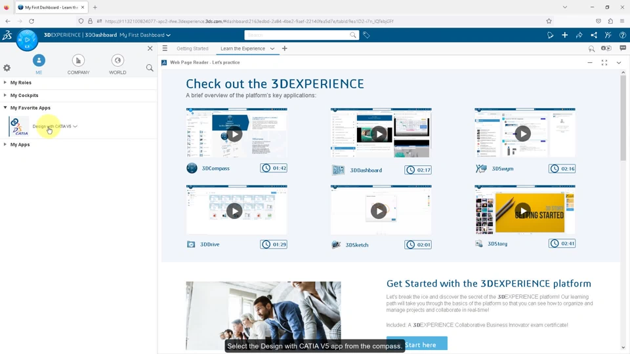Click the social network share icon

(593, 35)
